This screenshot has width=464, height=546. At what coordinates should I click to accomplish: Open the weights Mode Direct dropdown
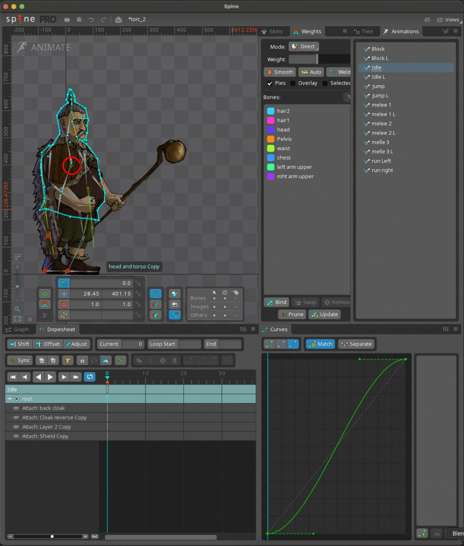(303, 46)
